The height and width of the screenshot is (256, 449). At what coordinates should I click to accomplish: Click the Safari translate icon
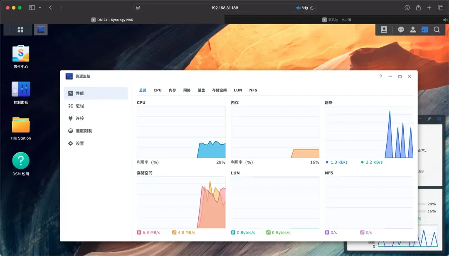coord(305,8)
